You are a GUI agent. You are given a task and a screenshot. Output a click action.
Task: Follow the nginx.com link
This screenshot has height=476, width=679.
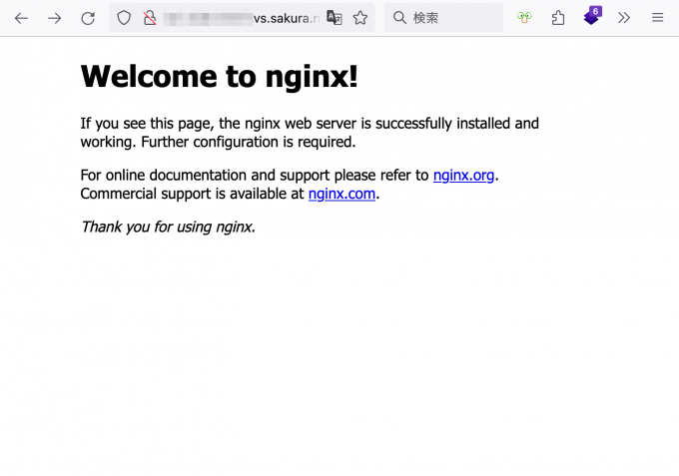(x=341, y=194)
